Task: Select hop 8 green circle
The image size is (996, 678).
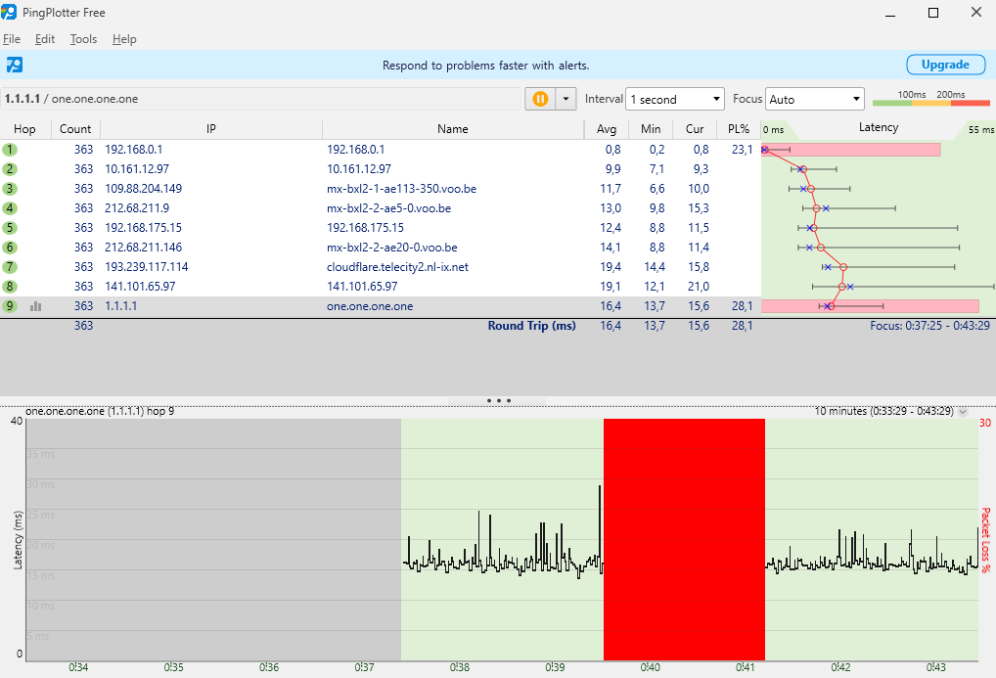Action: [10, 287]
